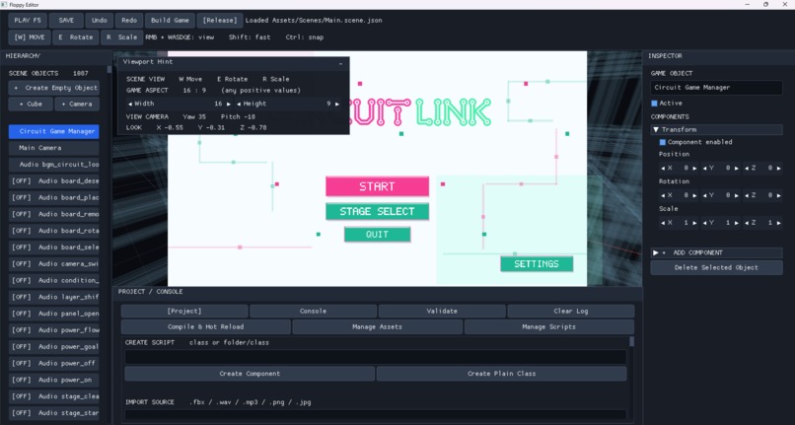Select Audio bgm_circuit_loo object
Viewport: 795px width, 425px height.
(x=53, y=165)
